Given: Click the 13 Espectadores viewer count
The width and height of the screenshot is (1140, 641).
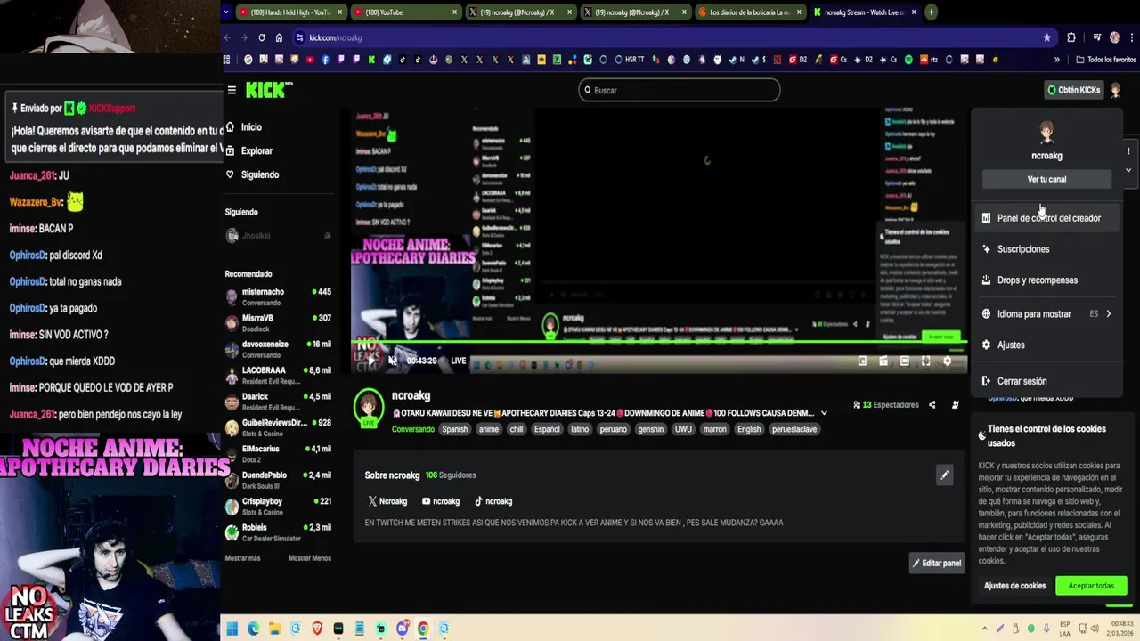Looking at the screenshot, I should point(885,405).
